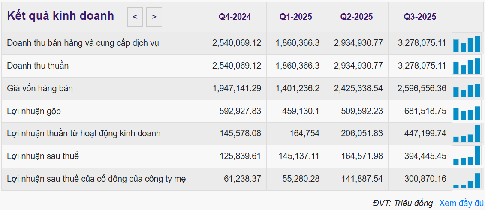Click the Q3-2025 Lợi nhuận sau thuế value 394,445.45

[x=425, y=156]
